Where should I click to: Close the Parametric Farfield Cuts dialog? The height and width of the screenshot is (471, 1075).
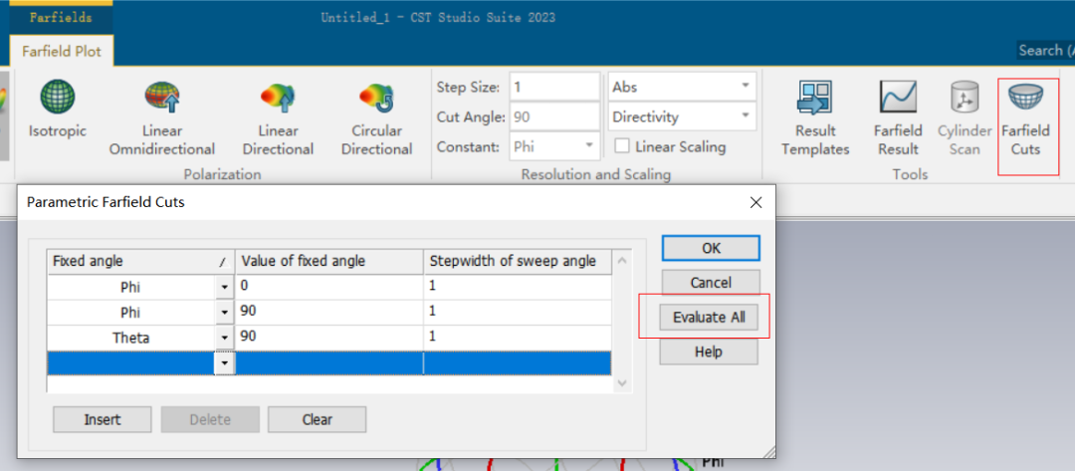click(755, 202)
